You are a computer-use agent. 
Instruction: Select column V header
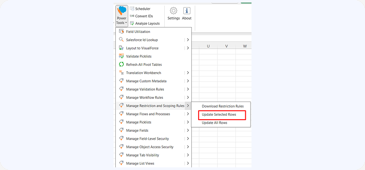coord(227,46)
